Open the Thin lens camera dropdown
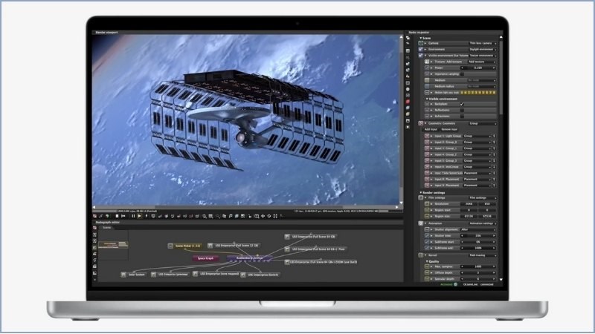595x334 pixels. coord(482,43)
